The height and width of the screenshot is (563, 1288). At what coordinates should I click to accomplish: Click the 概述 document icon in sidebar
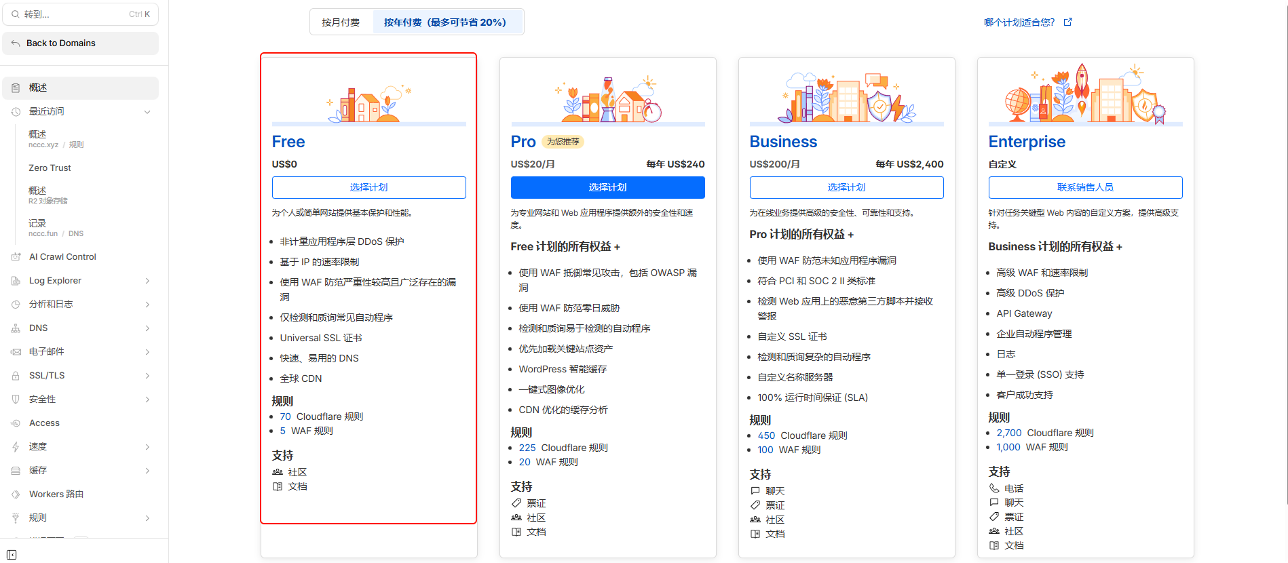[x=16, y=88]
